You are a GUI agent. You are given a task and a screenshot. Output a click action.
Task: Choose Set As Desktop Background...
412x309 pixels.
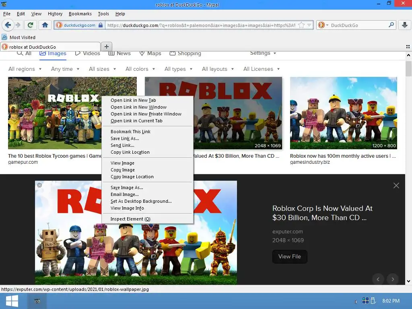tap(147, 201)
